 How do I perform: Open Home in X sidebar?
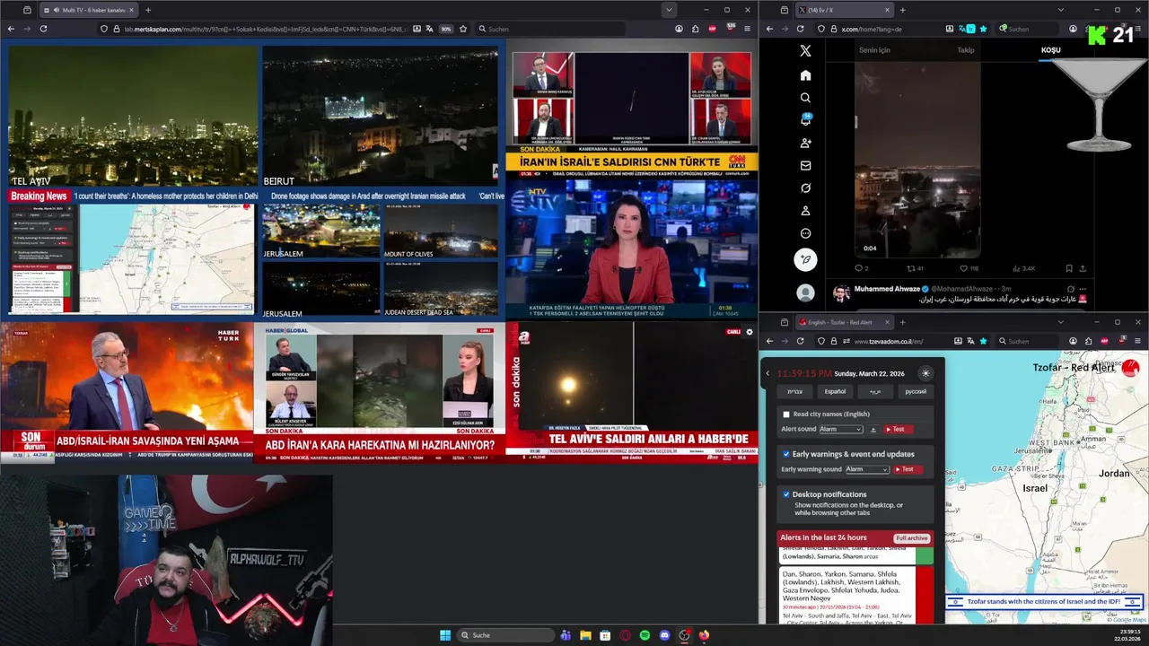pyautogui.click(x=805, y=75)
